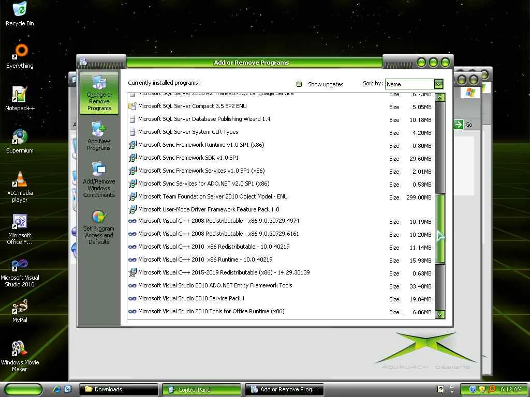The height and width of the screenshot is (397, 530).
Task: Open Notepad++ from the desktop
Action: pyautogui.click(x=20, y=99)
